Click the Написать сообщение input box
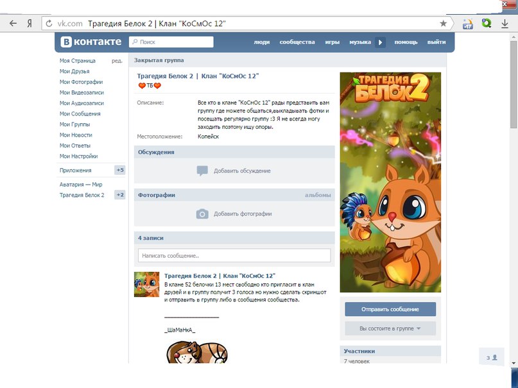 (x=234, y=256)
